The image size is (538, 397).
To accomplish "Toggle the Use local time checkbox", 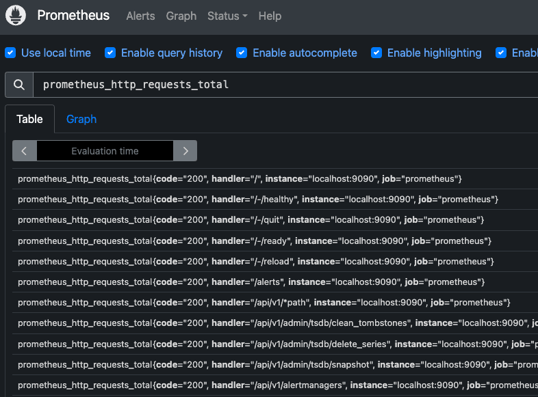I will tap(10, 53).
